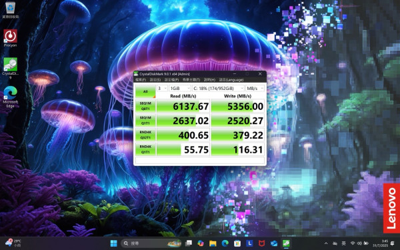400x250 pixels.
Task: Select the CrystalDiskMark taskbar icon
Action: 286,243
